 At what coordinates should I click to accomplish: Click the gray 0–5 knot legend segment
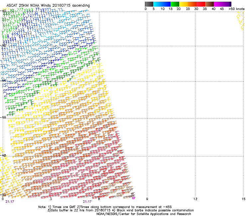(149, 4)
